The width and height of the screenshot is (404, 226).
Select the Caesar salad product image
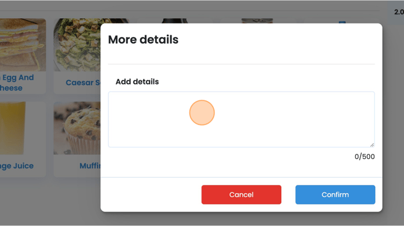pos(77,45)
